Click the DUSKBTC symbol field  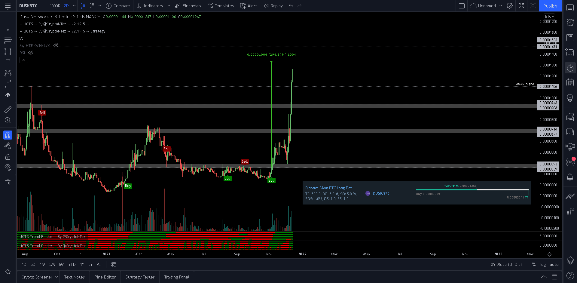tap(29, 6)
